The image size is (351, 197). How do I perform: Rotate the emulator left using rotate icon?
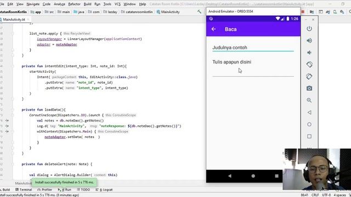309,65
